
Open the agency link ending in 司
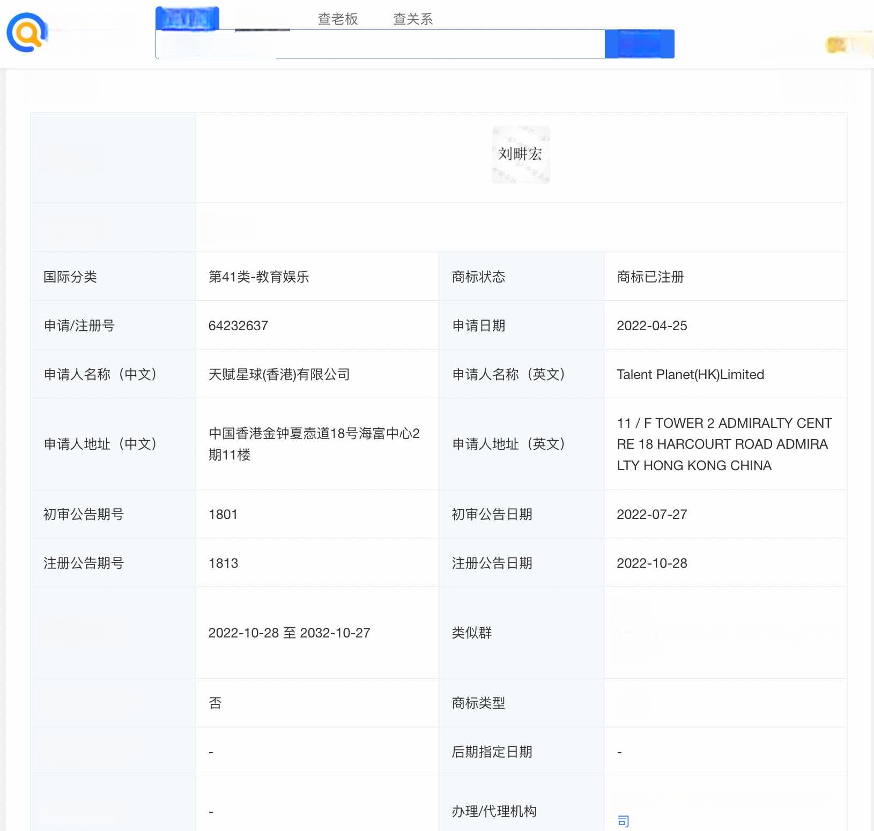[x=623, y=821]
